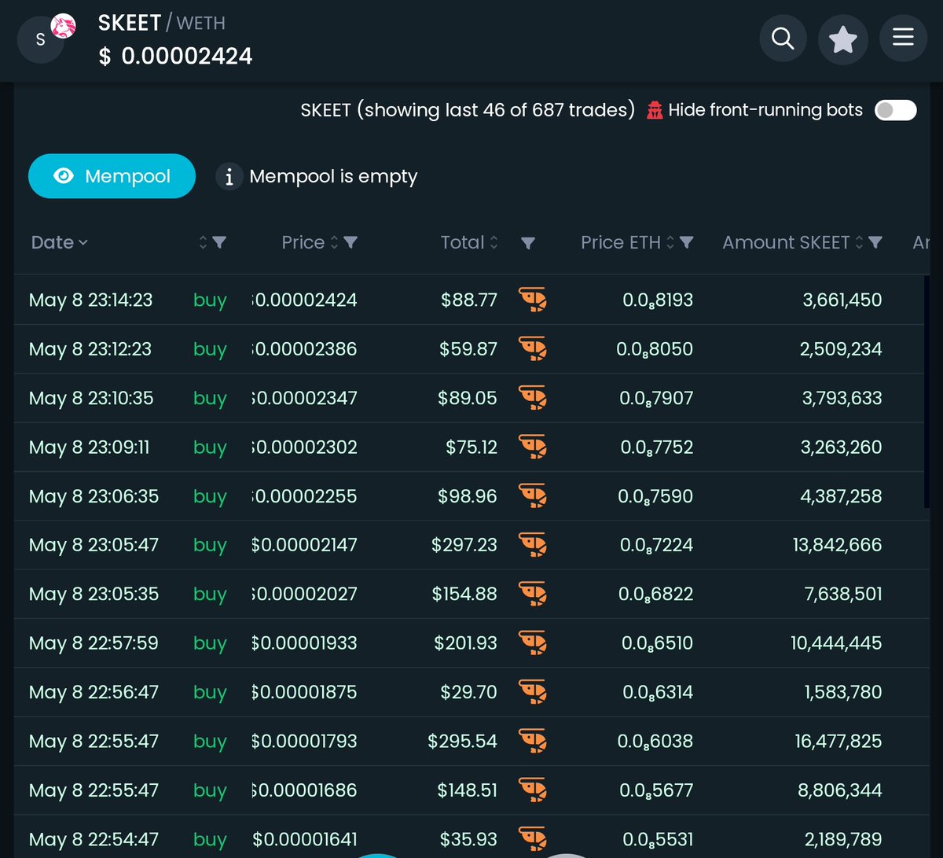The image size is (943, 858).
Task: Click Price ETH column header label
Action: pos(621,242)
